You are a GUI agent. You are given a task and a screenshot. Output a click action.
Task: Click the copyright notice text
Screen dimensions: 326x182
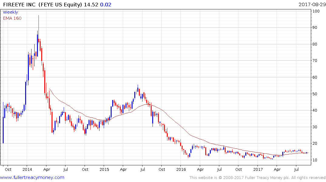(x=257, y=178)
